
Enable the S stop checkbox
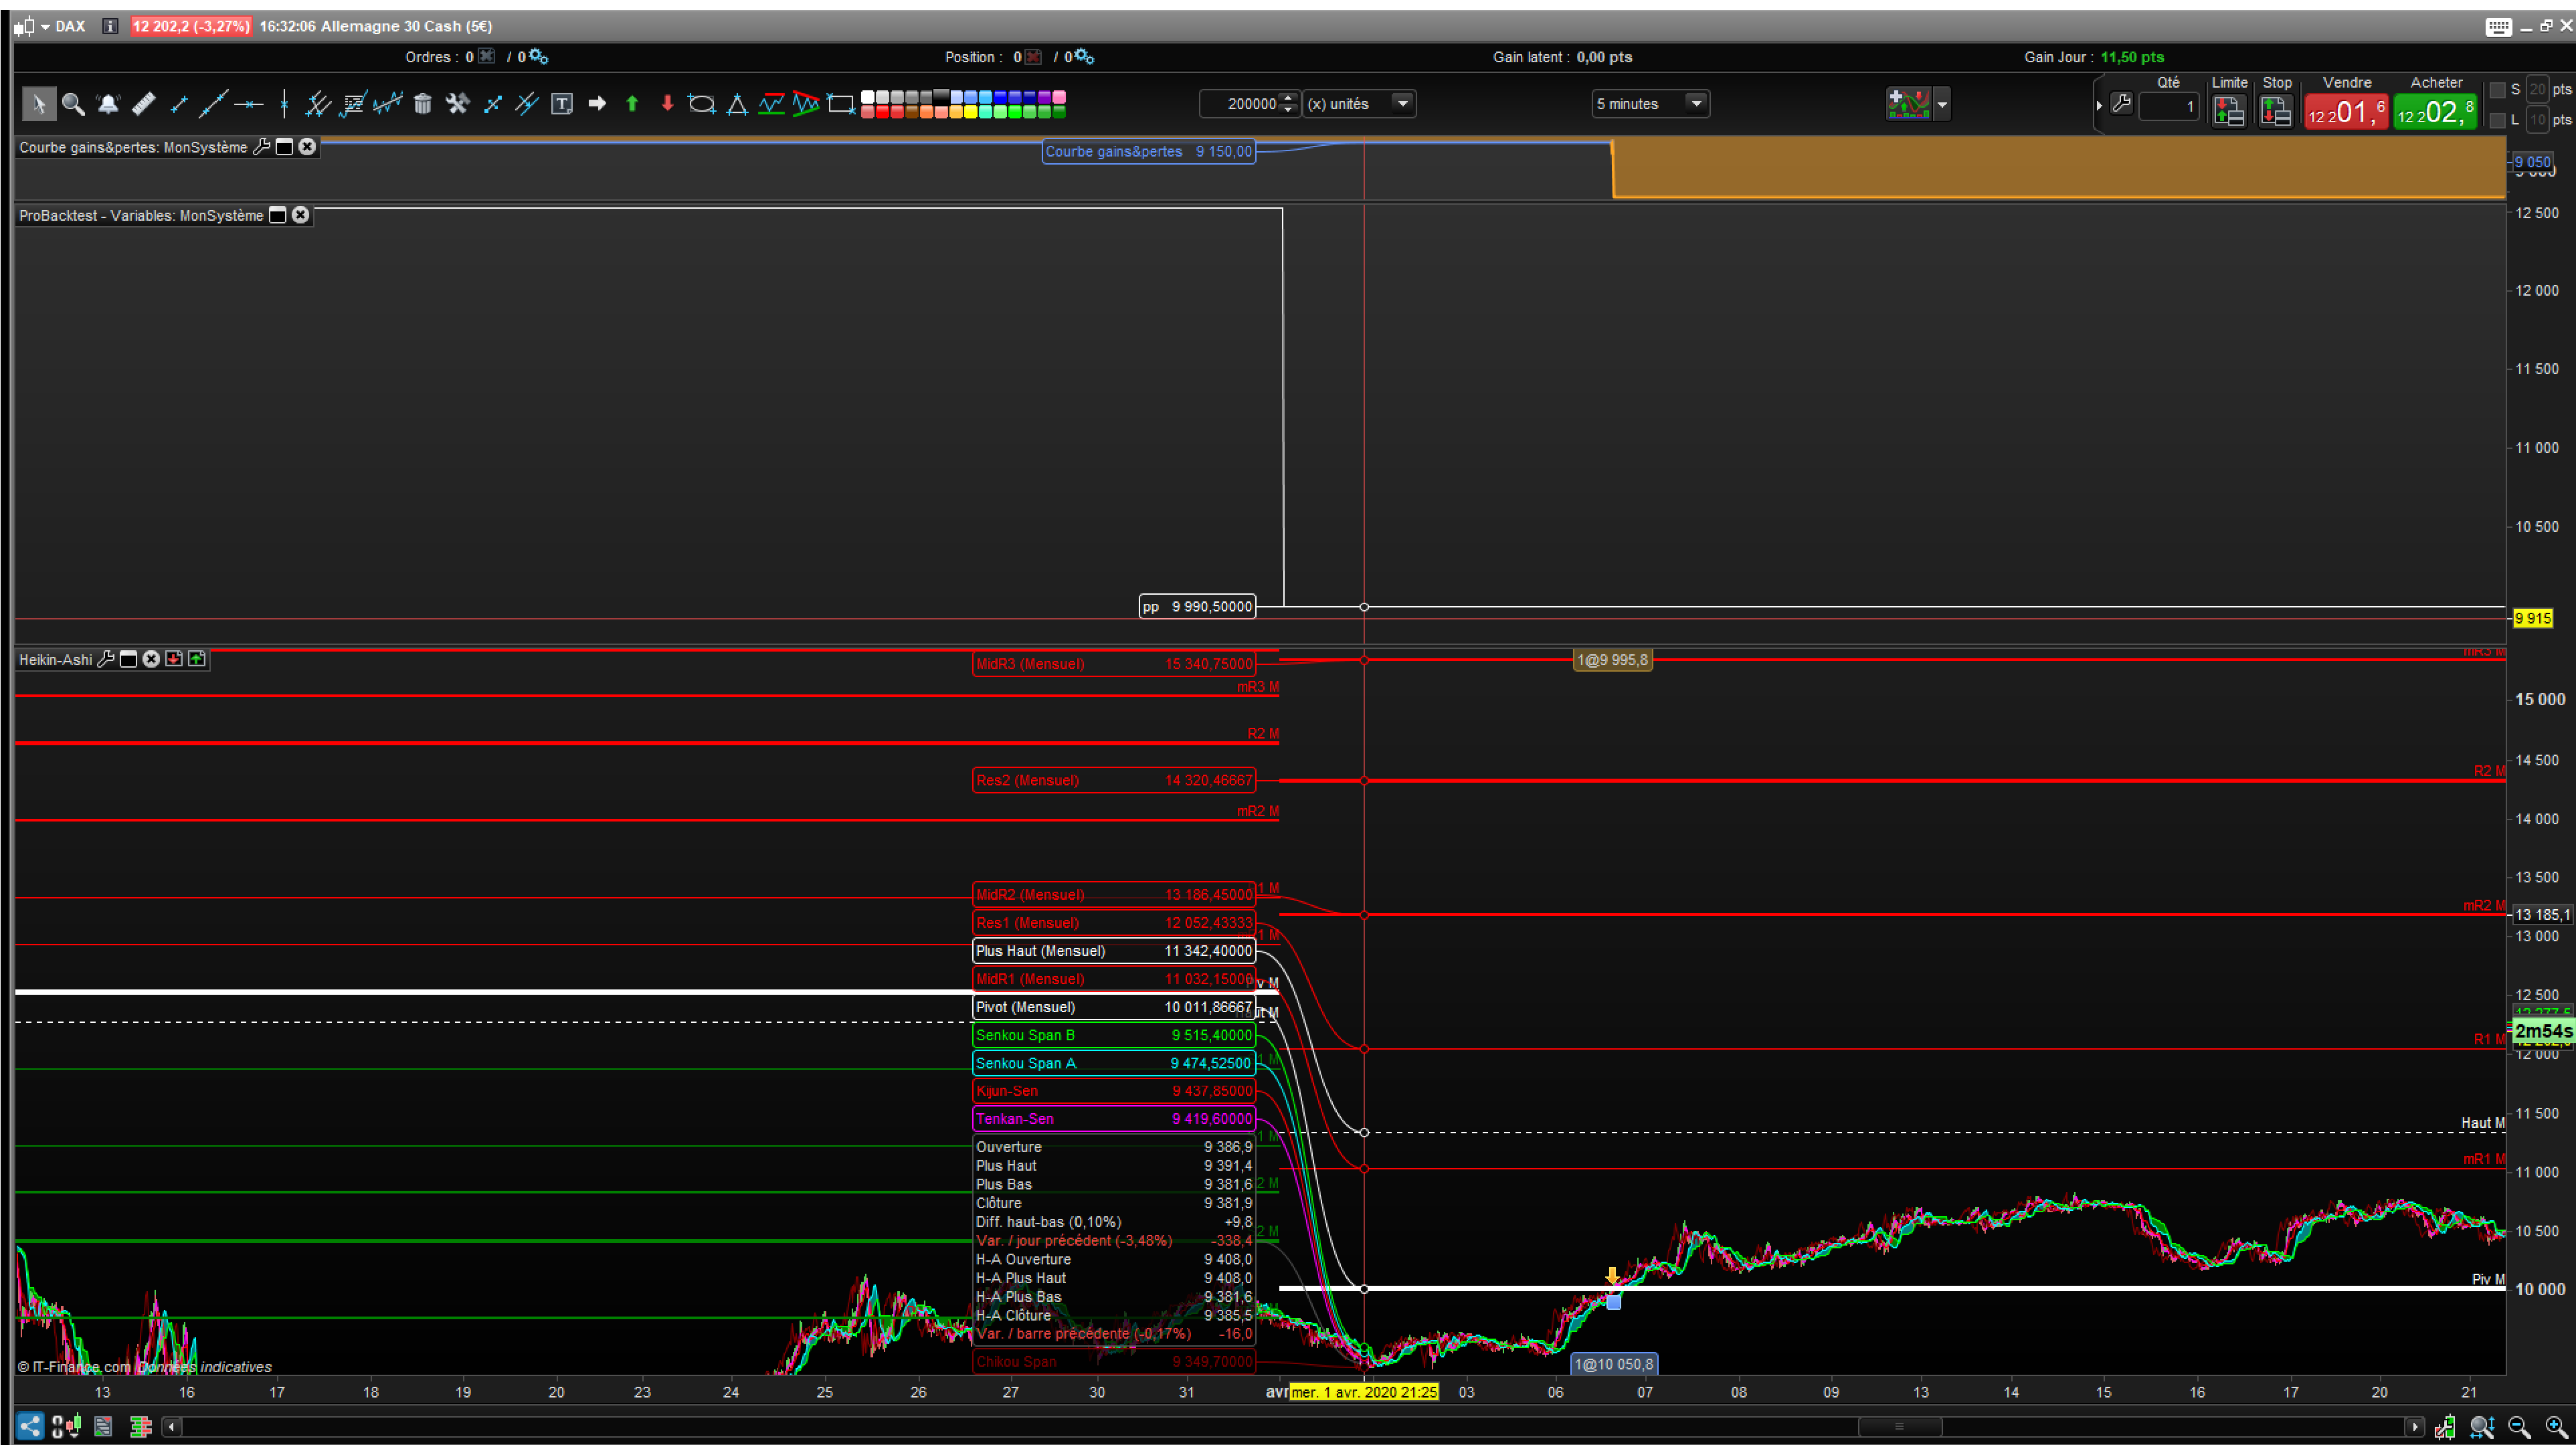(x=2497, y=90)
